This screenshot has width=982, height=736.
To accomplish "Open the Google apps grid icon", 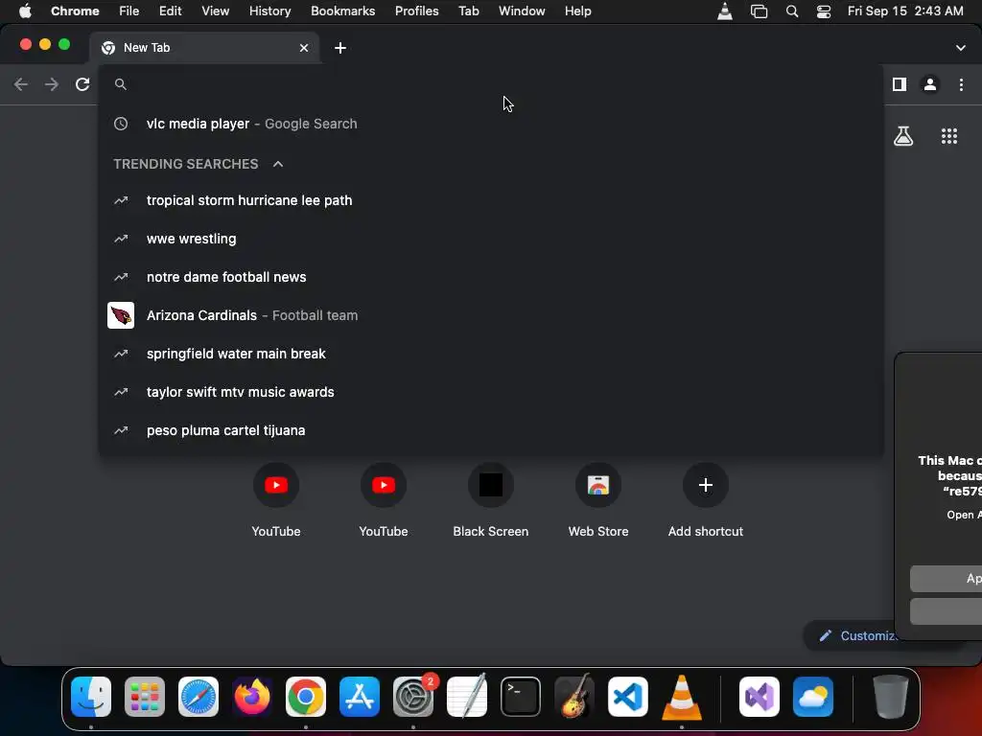I will tap(949, 136).
